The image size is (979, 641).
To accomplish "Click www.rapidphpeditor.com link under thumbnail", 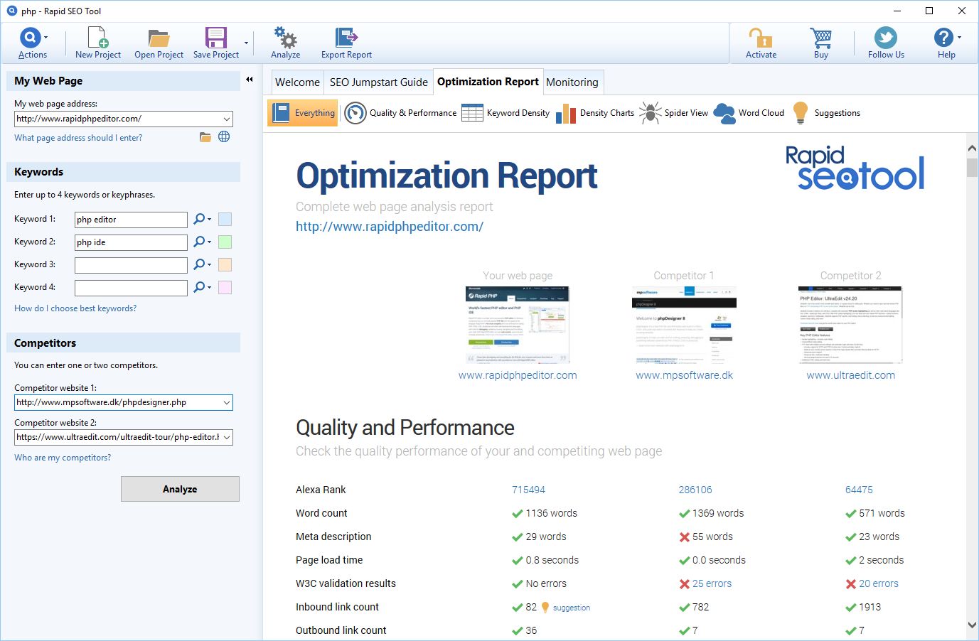I will coord(518,375).
